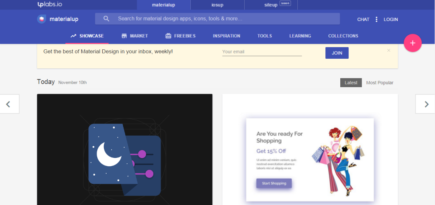
Task: Open the Market tab
Action: coord(135,36)
